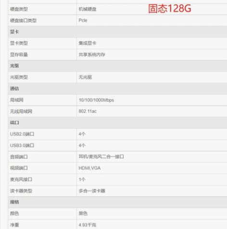The height and width of the screenshot is (229, 227).
Task: Click the 集成显卡 value
Action: (x=88, y=43)
